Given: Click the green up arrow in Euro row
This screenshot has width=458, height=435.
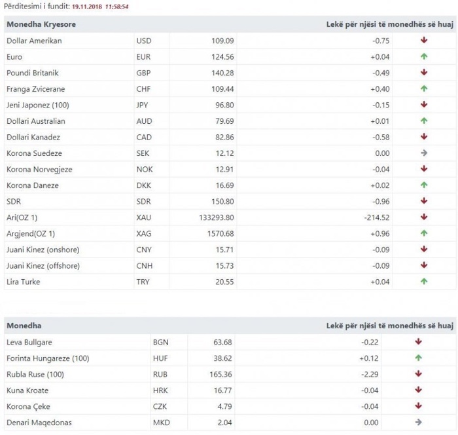Looking at the screenshot, I should click(424, 56).
